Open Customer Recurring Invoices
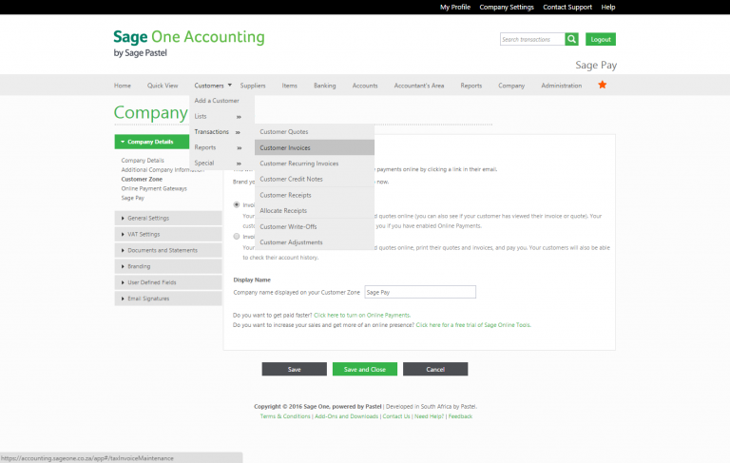This screenshot has height=463, width=730. pos(315,164)
